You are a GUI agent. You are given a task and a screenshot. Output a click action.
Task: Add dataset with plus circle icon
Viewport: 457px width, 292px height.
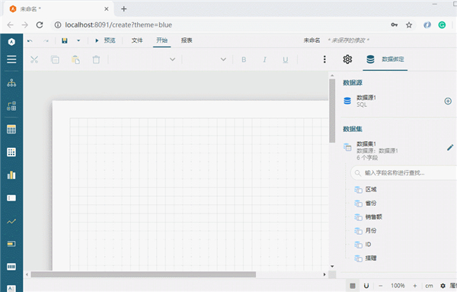(x=448, y=101)
